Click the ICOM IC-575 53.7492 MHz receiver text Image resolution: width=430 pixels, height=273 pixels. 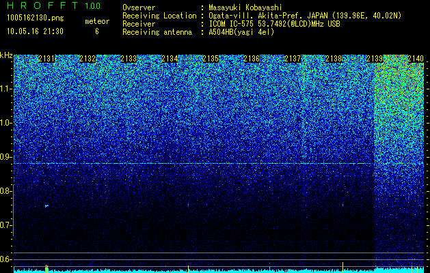274,24
